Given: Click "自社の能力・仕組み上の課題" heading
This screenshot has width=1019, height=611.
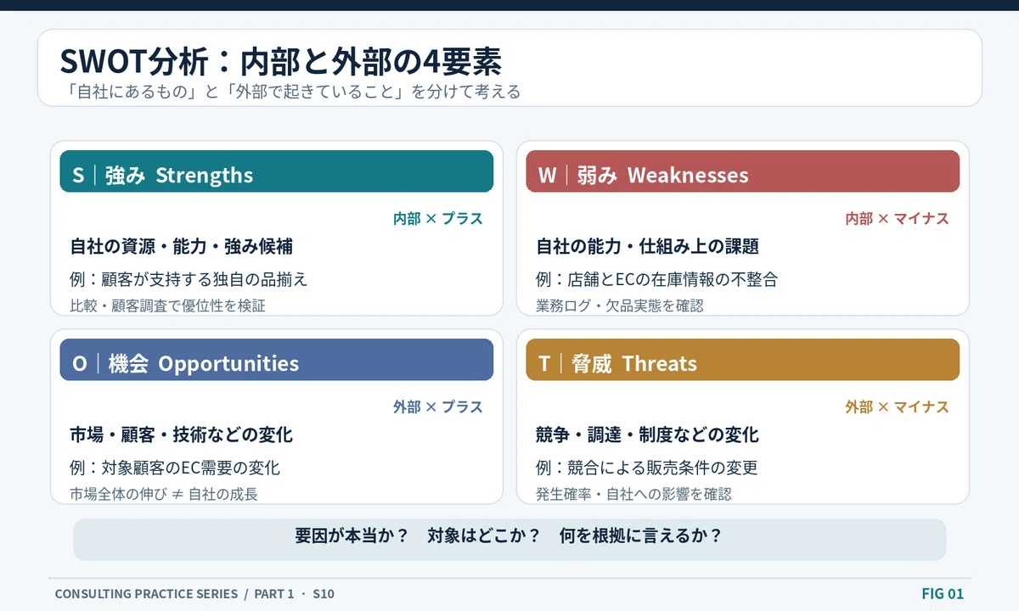Looking at the screenshot, I should pos(648,247).
